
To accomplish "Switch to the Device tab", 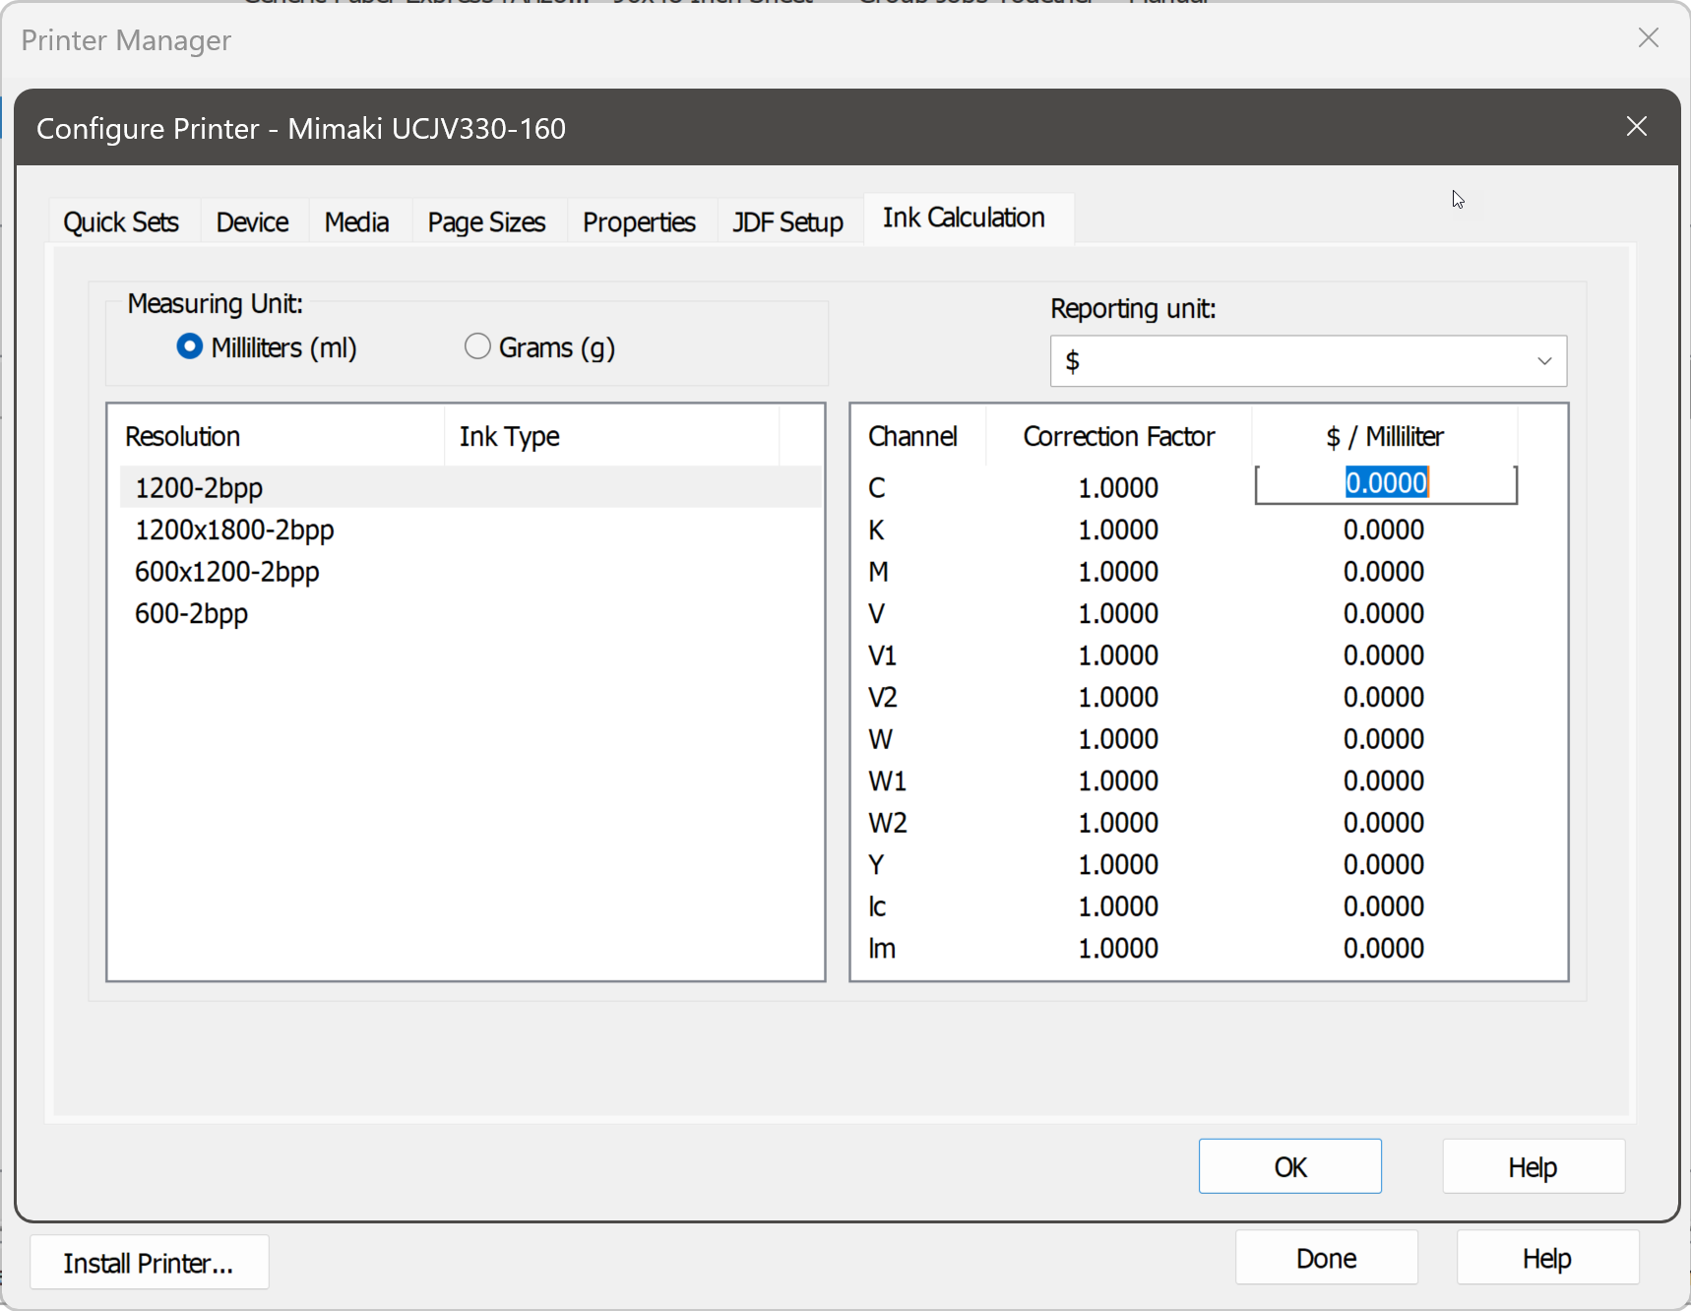I will tap(253, 222).
